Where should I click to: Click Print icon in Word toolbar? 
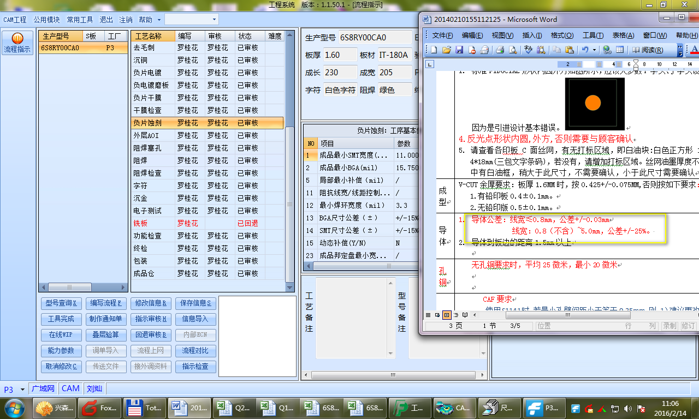click(500, 50)
